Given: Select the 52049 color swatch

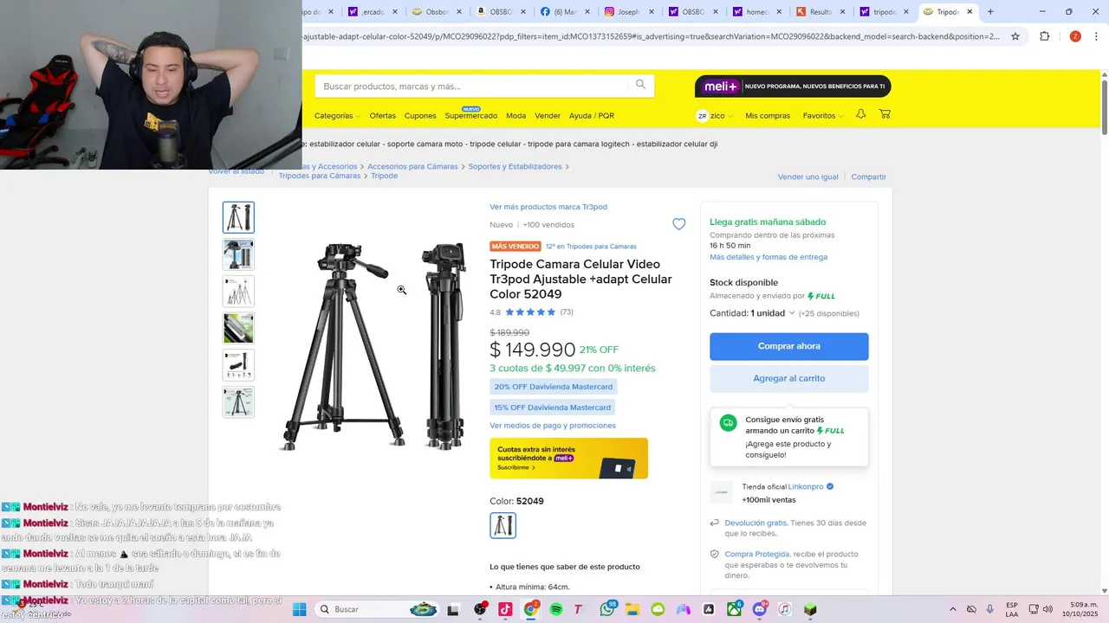Looking at the screenshot, I should (x=503, y=525).
